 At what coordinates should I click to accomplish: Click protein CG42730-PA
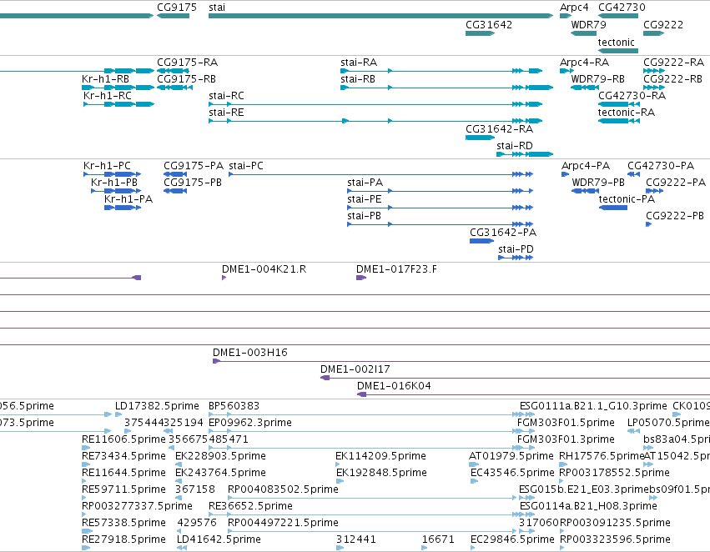coord(633,174)
